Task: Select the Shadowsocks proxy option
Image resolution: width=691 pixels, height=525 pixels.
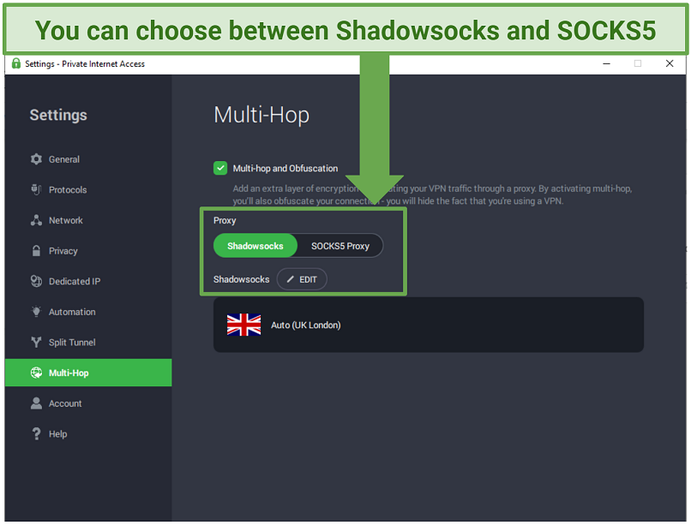Action: [x=255, y=246]
